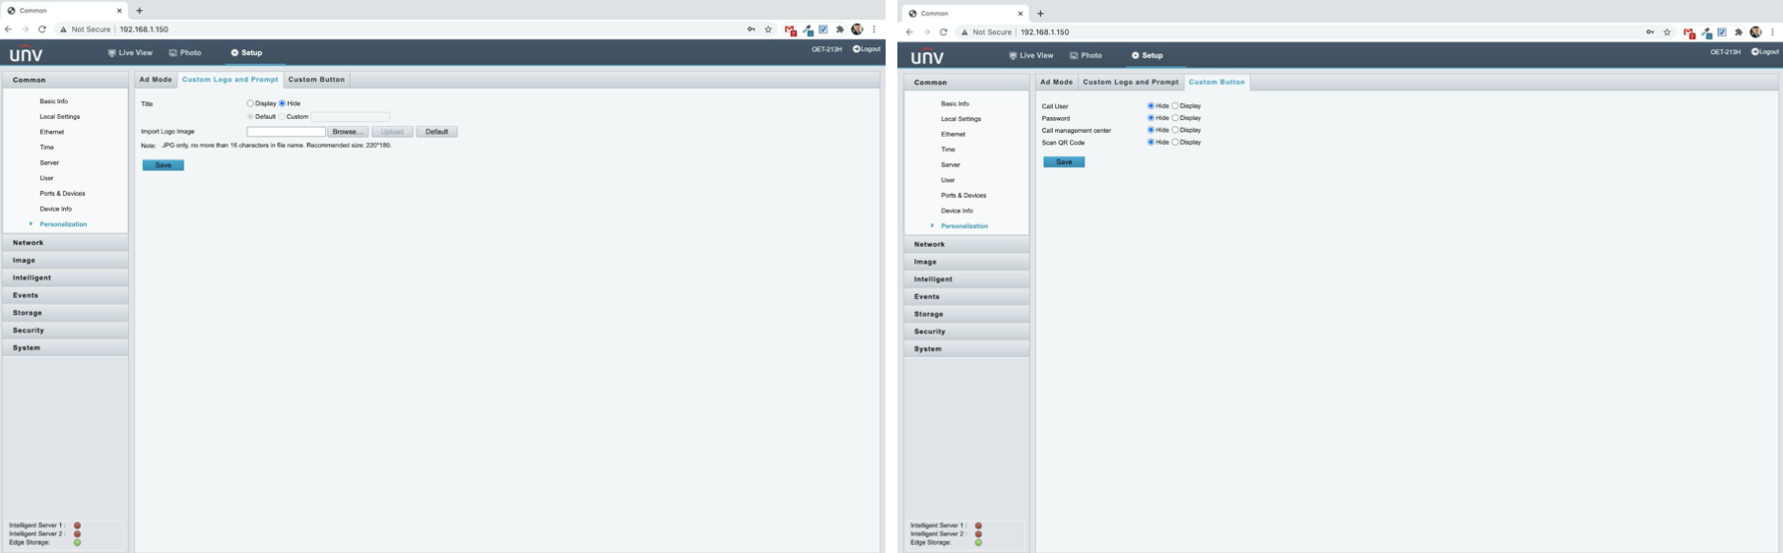Open profile avatar in Custom Button window
Viewport: 1783px width, 553px height.
point(1755,32)
